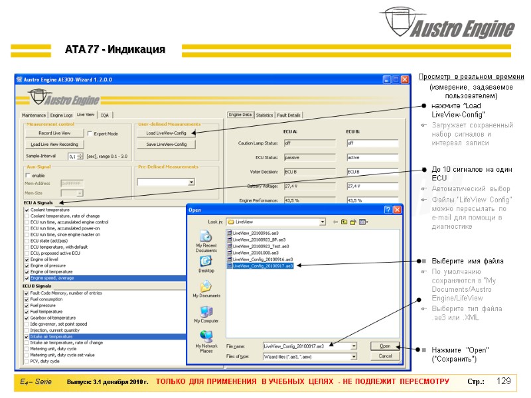Image resolution: width=531 pixels, height=398 pixels.
Task: Click the Open dialog help question icon
Action: tap(388, 210)
